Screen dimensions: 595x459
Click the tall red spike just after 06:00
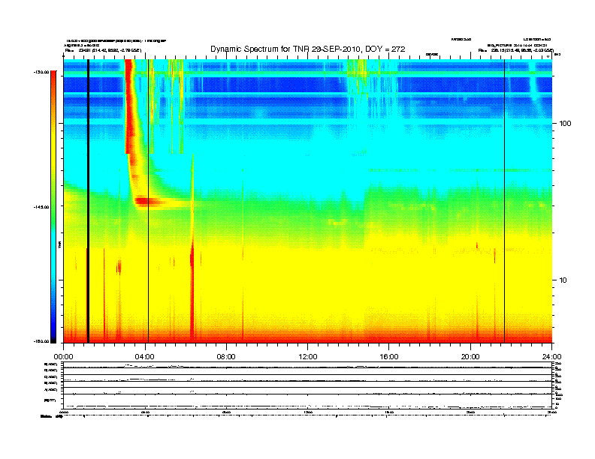192,292
